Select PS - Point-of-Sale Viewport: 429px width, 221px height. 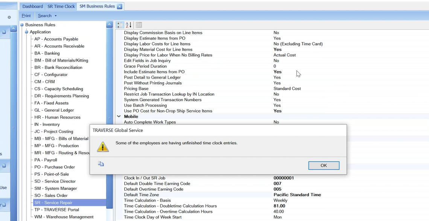tap(52, 174)
